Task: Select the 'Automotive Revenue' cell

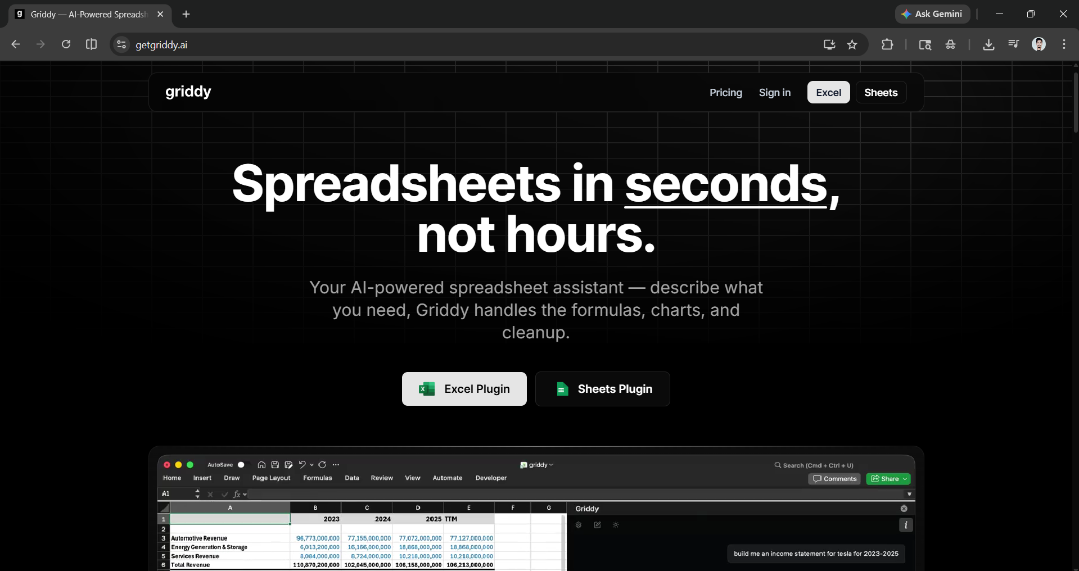Action: 230,538
